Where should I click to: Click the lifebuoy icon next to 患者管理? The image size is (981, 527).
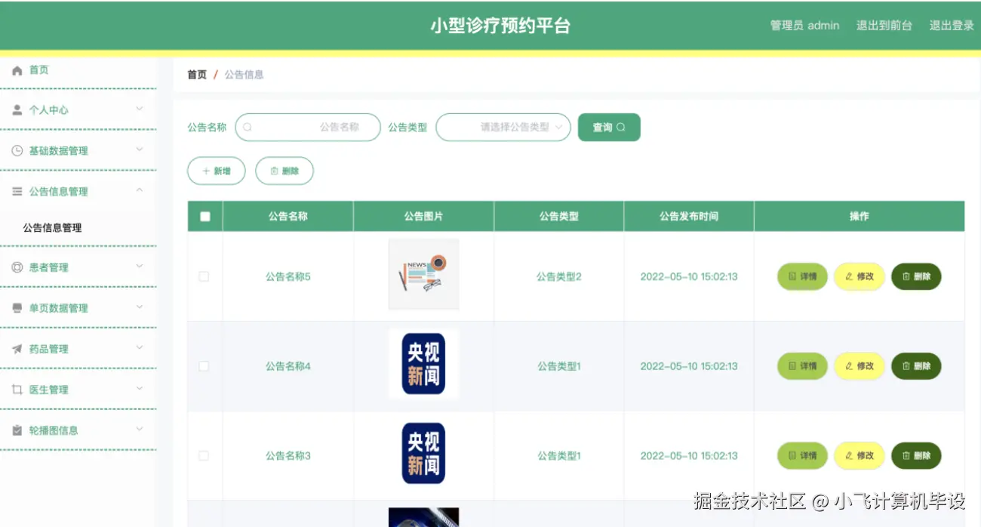point(17,267)
